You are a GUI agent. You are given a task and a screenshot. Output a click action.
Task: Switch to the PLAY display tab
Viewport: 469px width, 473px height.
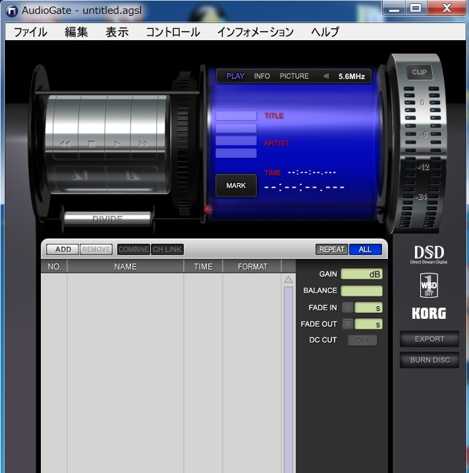(x=235, y=76)
